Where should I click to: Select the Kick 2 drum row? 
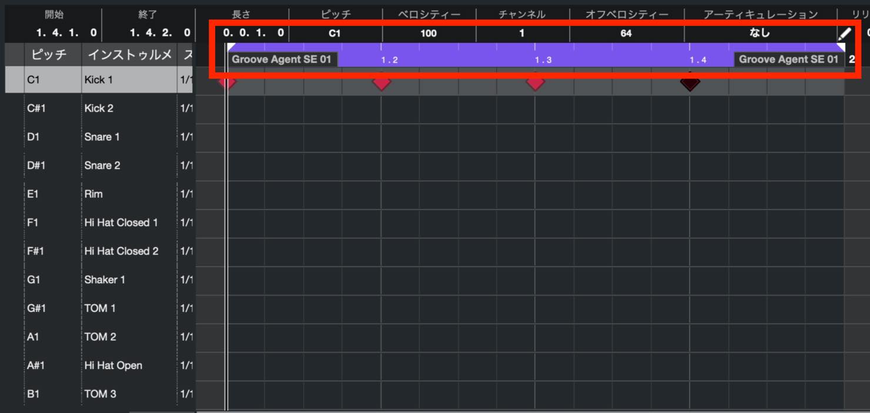pos(100,108)
